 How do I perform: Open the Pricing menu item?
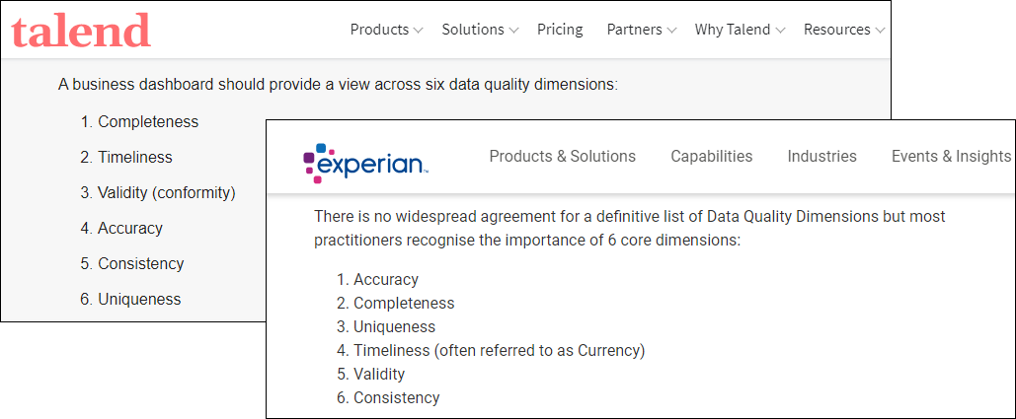[560, 30]
